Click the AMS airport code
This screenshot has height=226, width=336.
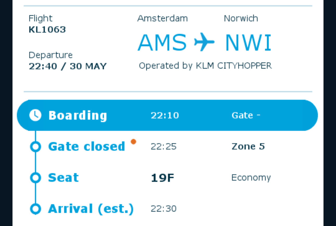point(162,42)
